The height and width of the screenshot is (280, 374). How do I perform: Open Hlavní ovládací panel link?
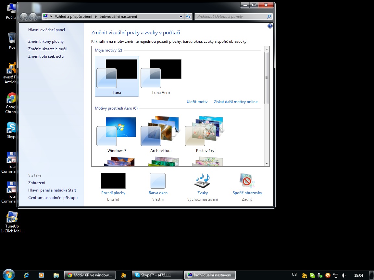point(46,30)
